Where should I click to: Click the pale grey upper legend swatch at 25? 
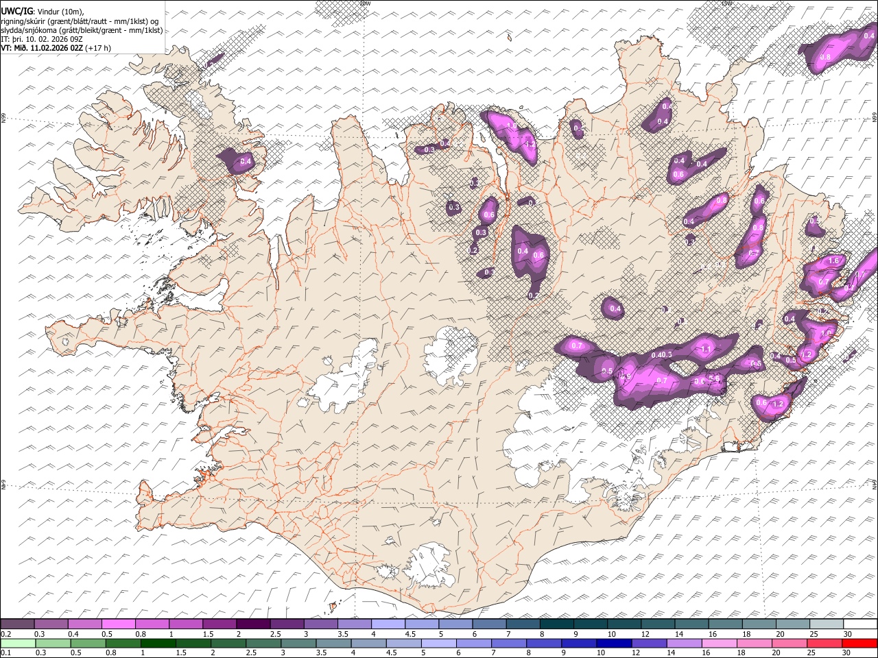click(x=826, y=624)
